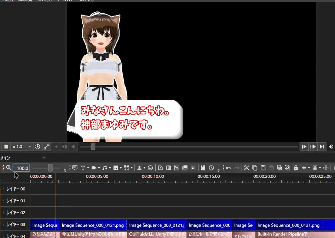Toggle the motion path display button
This screenshot has width=335, height=238.
[47, 147]
